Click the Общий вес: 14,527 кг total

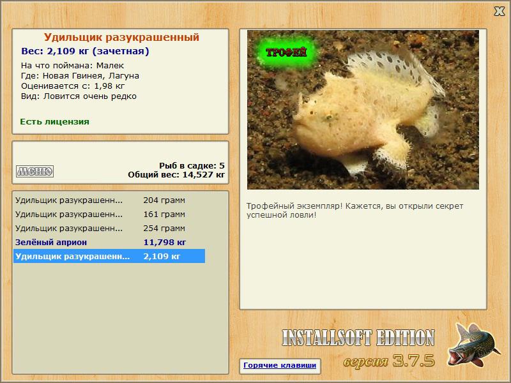coord(176,174)
